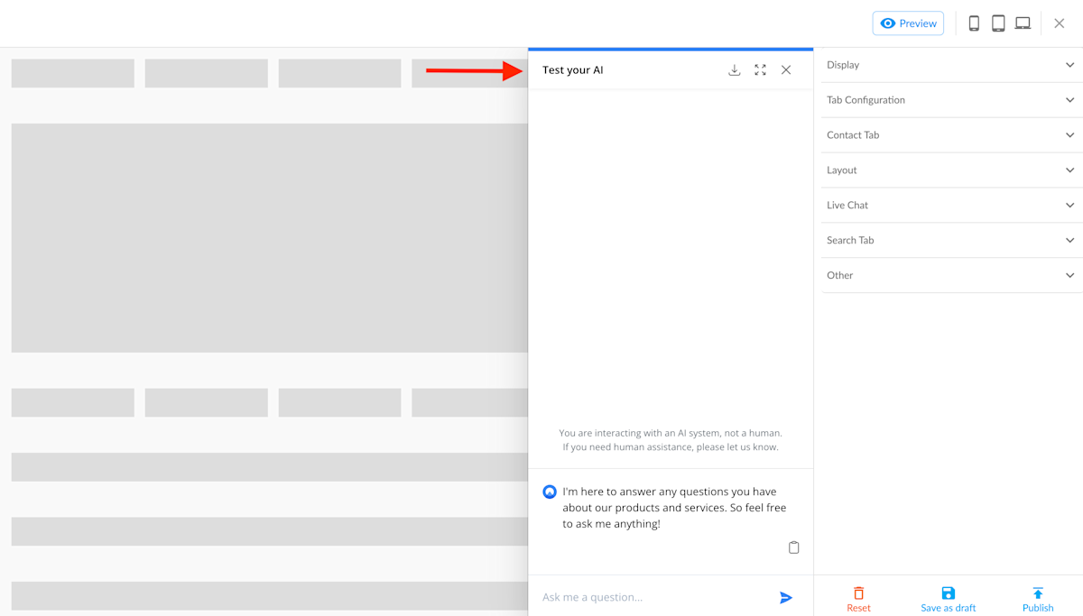Click the AI bot avatar icon
Image resolution: width=1083 pixels, height=616 pixels.
point(549,492)
